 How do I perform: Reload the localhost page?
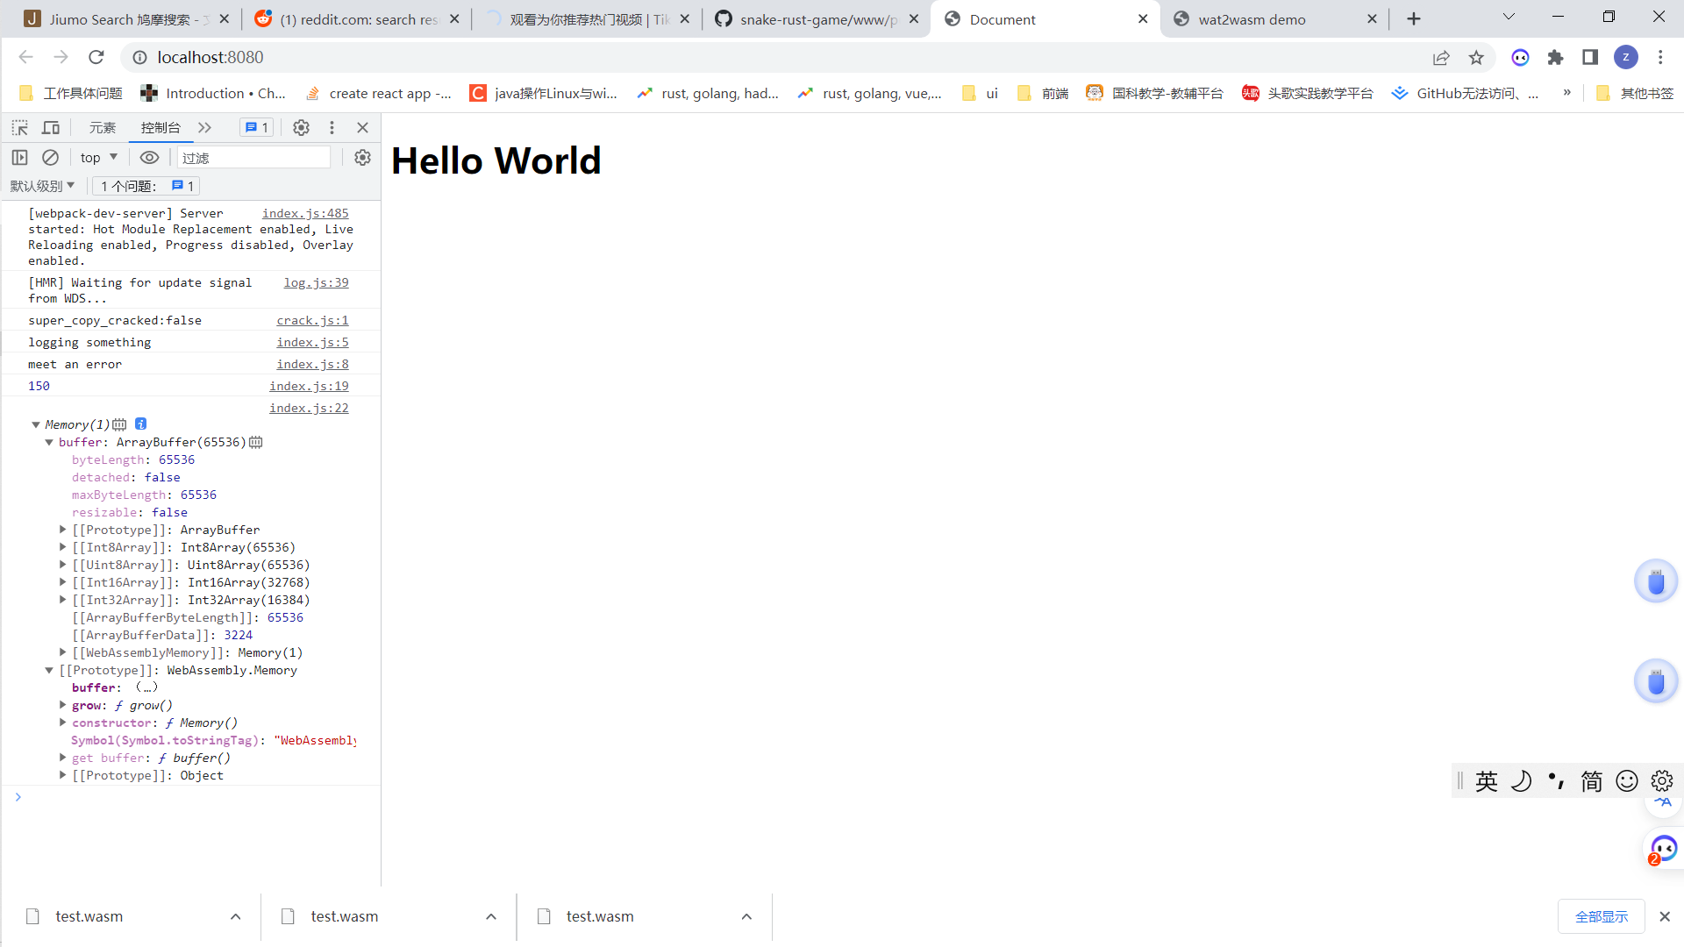click(x=96, y=58)
